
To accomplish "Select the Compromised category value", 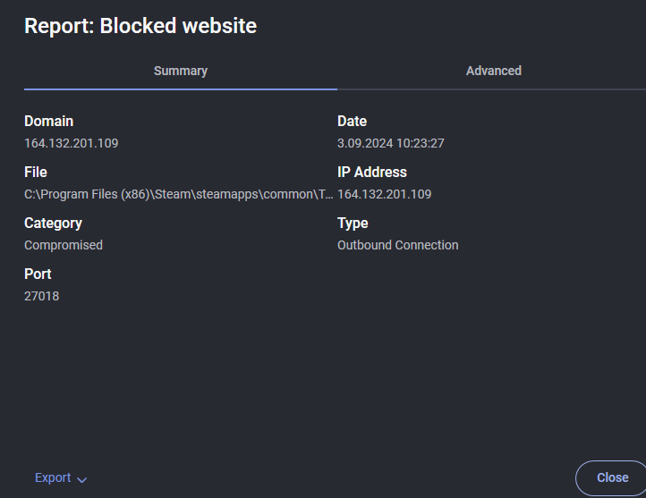I will [64, 245].
